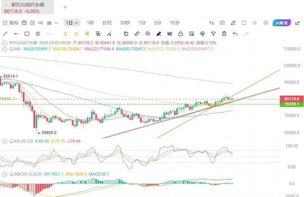Click the briefcase toolbox icon
The image size is (304, 197).
tap(24, 23)
